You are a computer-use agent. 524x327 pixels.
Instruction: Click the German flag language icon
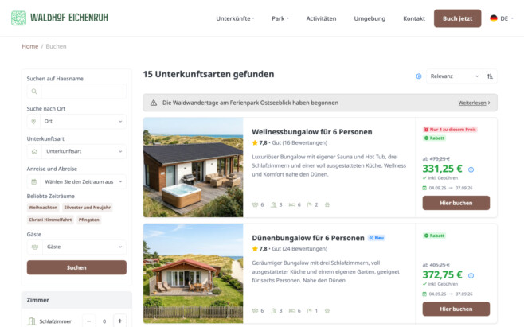[494, 18]
